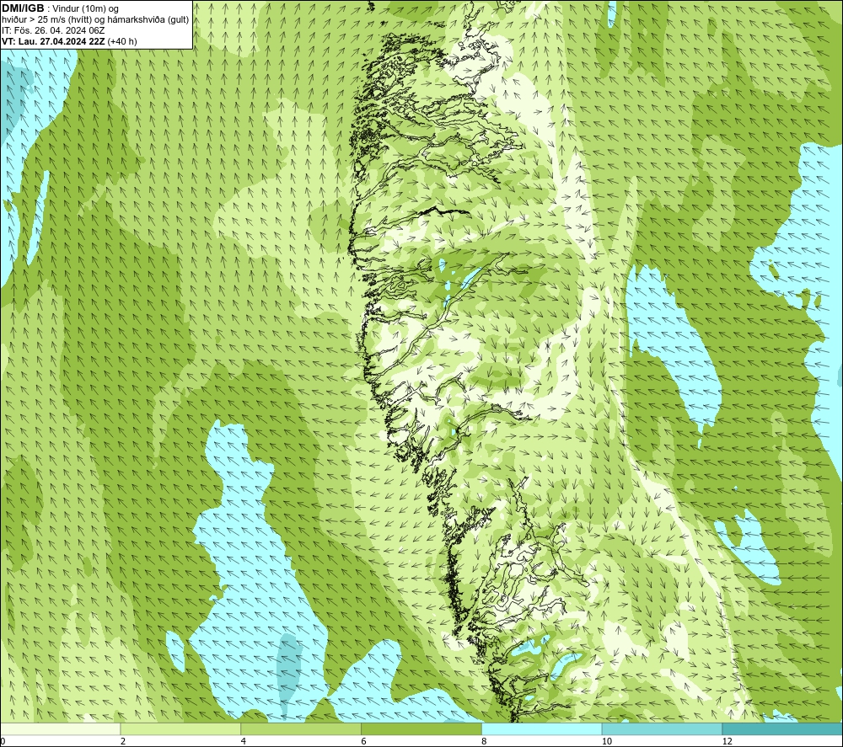Click the teal legend band above 12
The height and width of the screenshot is (747, 843).
coord(783,728)
